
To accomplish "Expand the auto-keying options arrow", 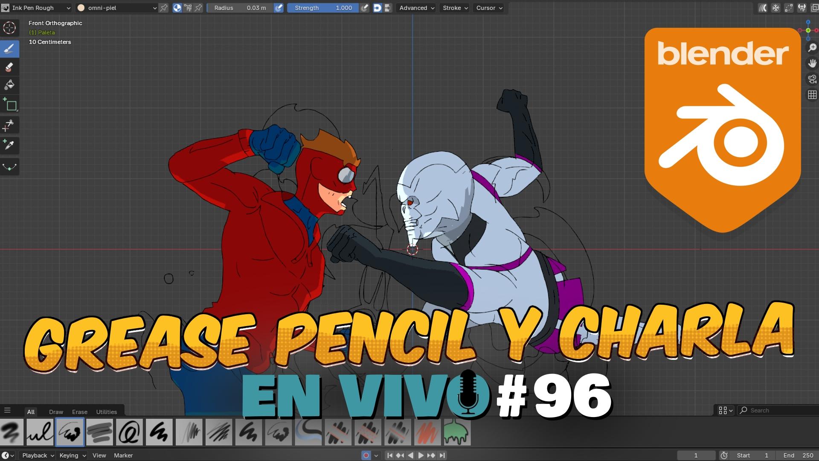I will pyautogui.click(x=376, y=455).
